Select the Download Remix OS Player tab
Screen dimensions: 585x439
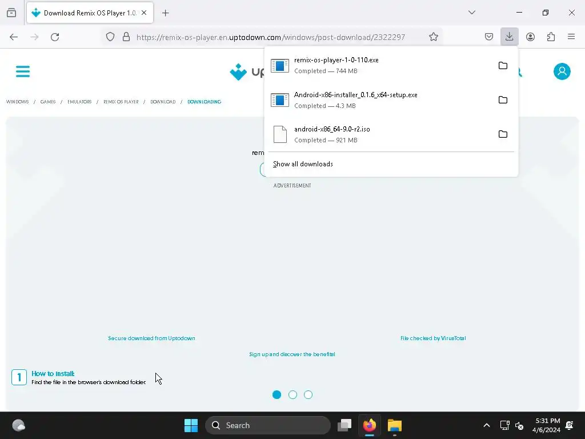[x=90, y=13]
